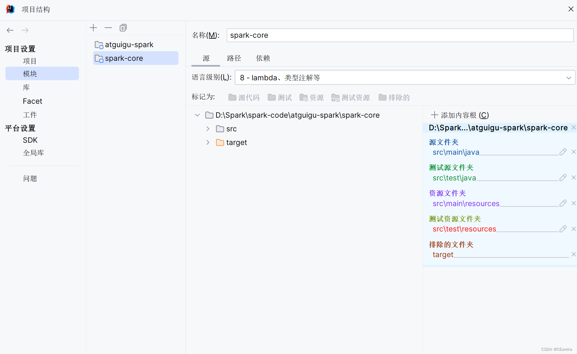Edit properties of src\test\java
The height and width of the screenshot is (354, 577).
563,177
